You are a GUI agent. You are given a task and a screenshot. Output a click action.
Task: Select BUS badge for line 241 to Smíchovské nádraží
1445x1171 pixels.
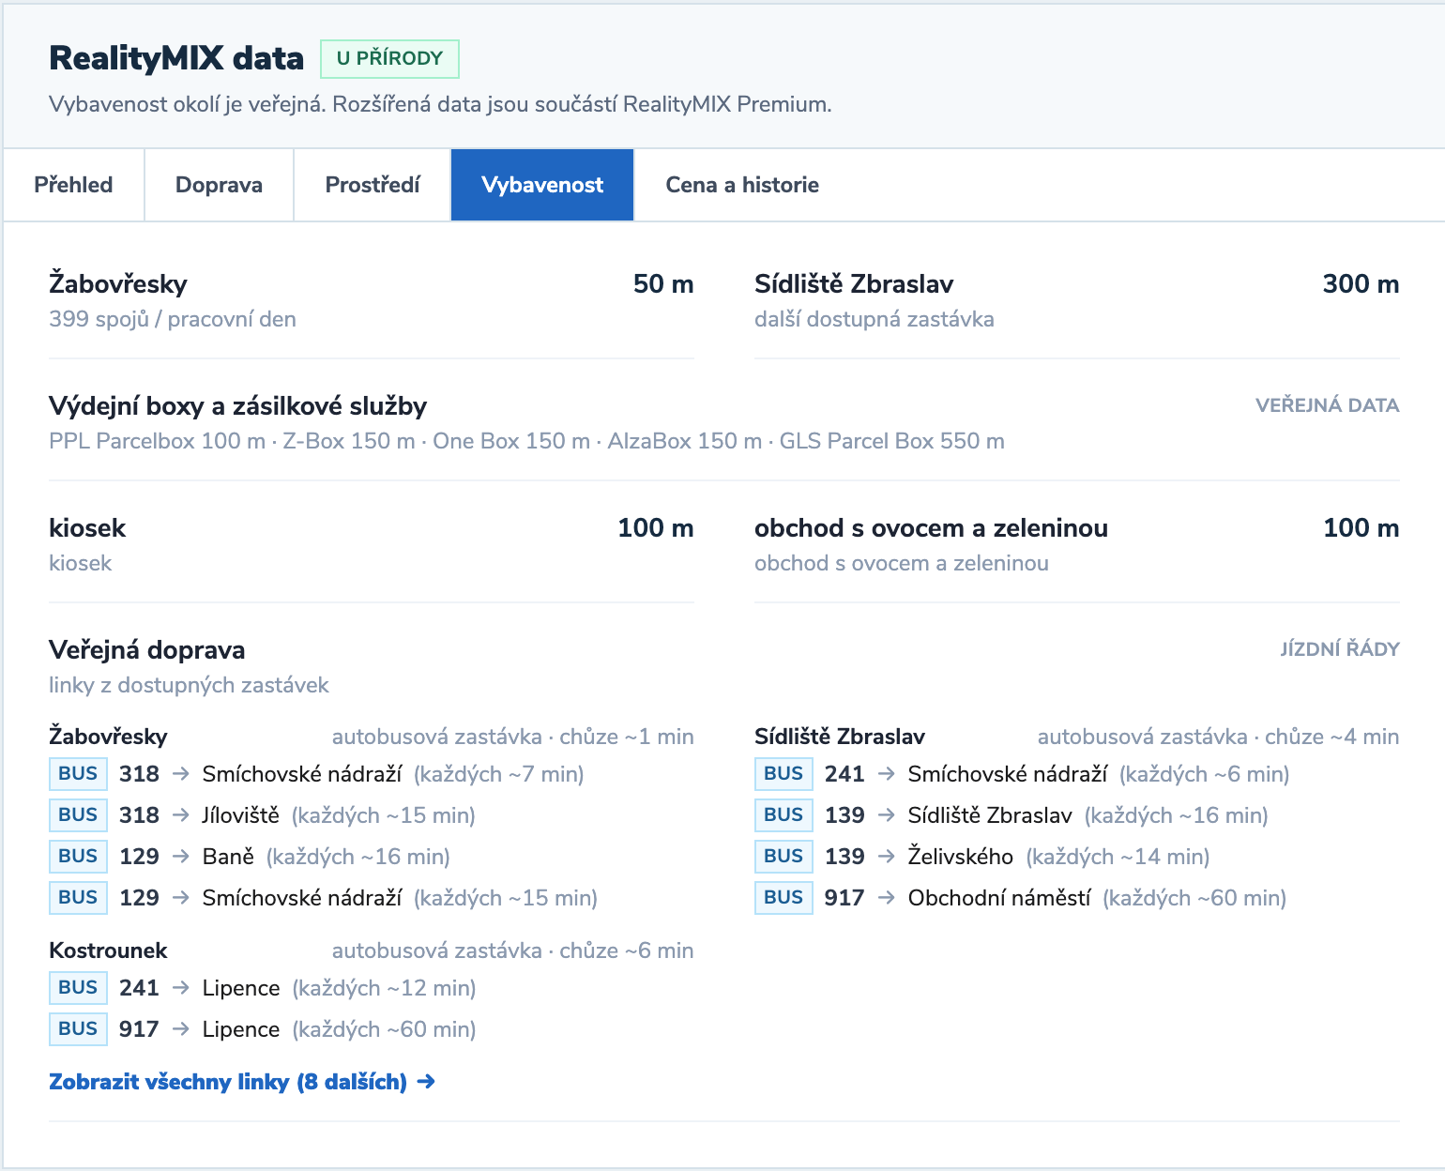(783, 774)
